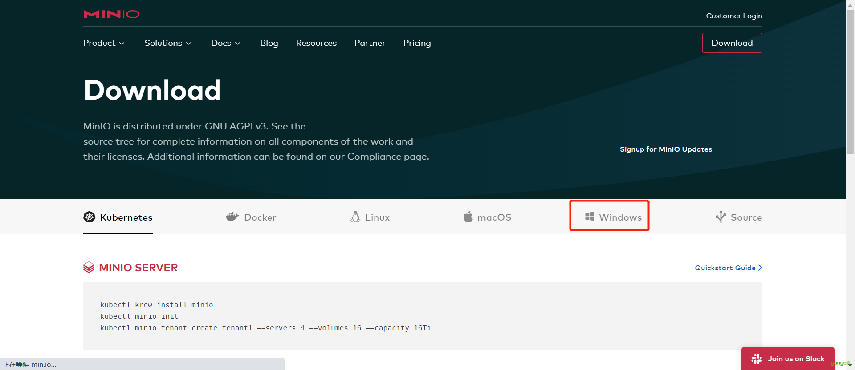
Task: Click the Kubernetes wheel icon
Action: [90, 217]
